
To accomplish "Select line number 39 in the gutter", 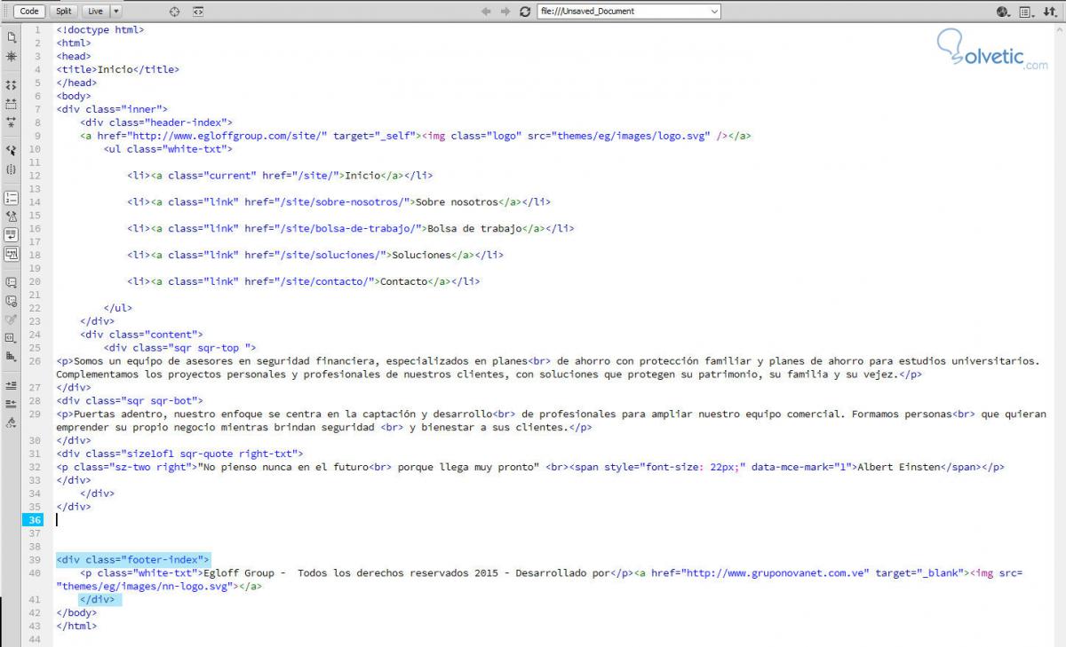I will tap(35, 559).
